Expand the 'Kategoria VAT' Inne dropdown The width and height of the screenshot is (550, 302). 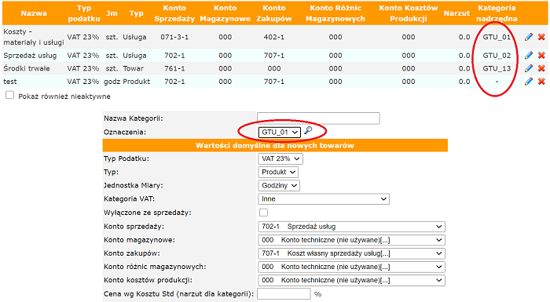coord(324,199)
